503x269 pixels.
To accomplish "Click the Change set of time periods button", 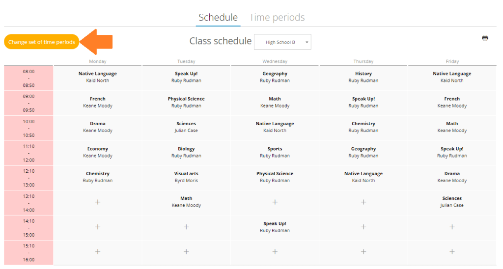I will click(x=41, y=42).
